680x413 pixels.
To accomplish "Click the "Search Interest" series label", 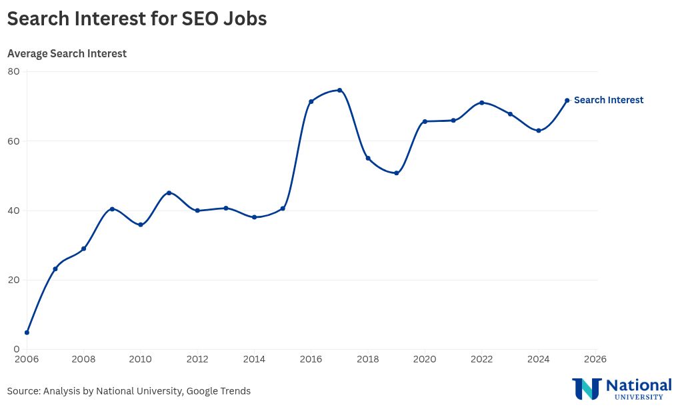I will coord(608,100).
